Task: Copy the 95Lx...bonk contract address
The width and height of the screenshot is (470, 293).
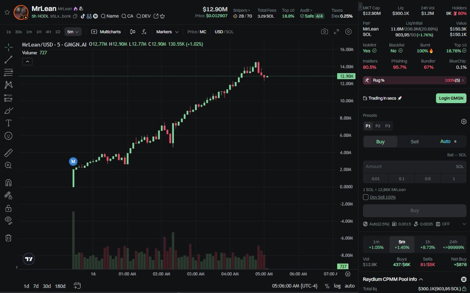Action: tap(75, 16)
